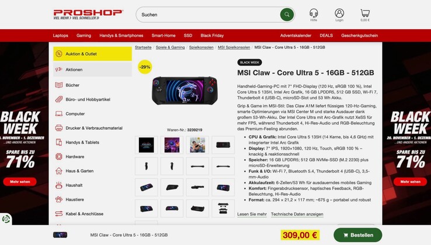The height and width of the screenshot is (245, 431).
Task: Open the Gaming menu item
Action: pos(84,36)
